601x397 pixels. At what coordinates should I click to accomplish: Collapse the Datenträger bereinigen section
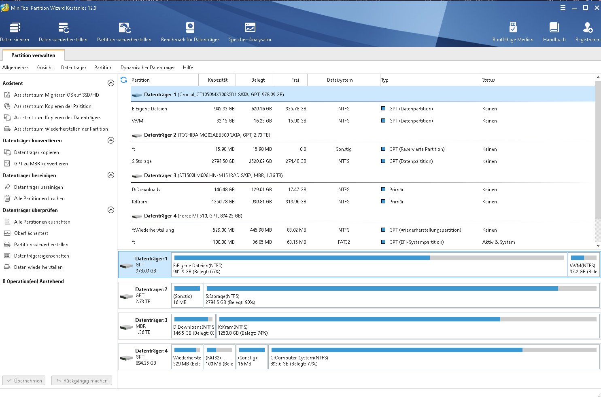click(x=111, y=175)
